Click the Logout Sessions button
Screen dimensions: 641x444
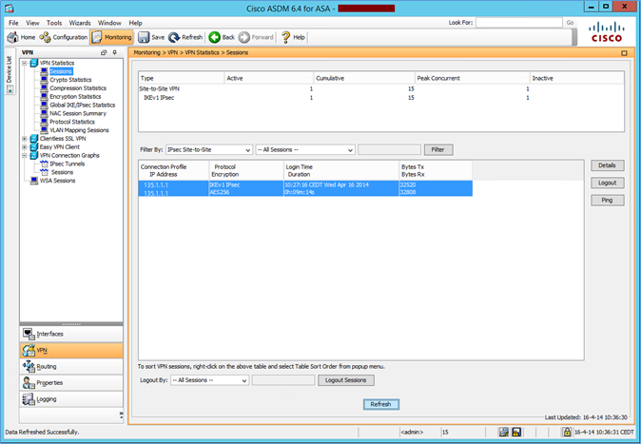click(x=346, y=380)
